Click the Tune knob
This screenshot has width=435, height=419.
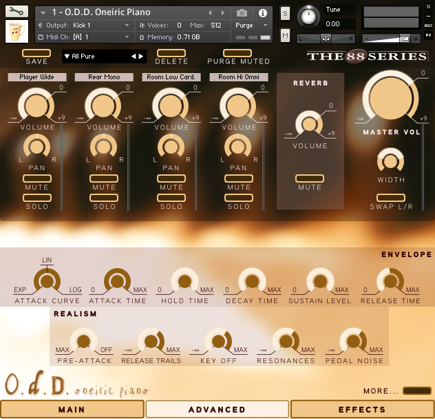(308, 17)
